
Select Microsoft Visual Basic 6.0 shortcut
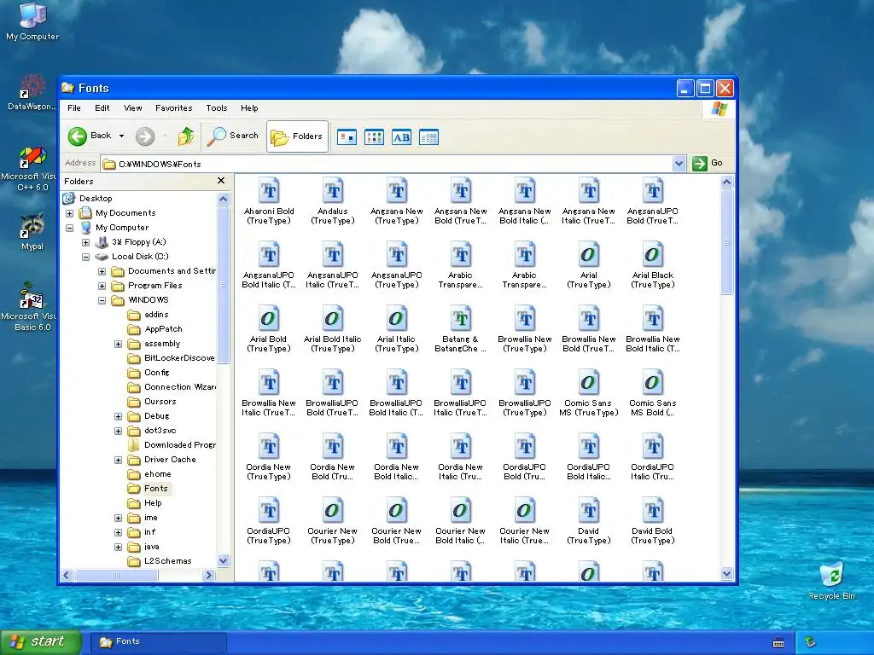click(x=30, y=307)
